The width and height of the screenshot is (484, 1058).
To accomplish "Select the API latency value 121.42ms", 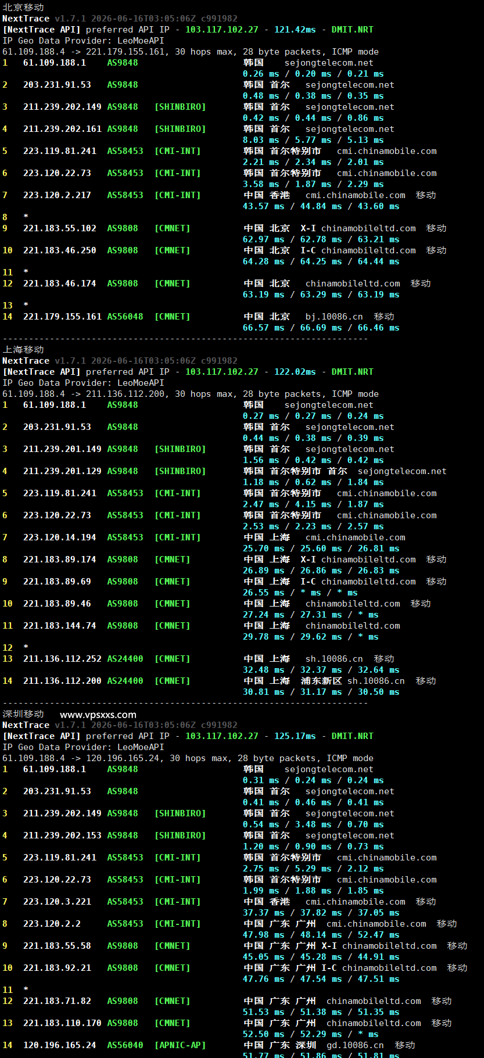I will pyautogui.click(x=295, y=30).
